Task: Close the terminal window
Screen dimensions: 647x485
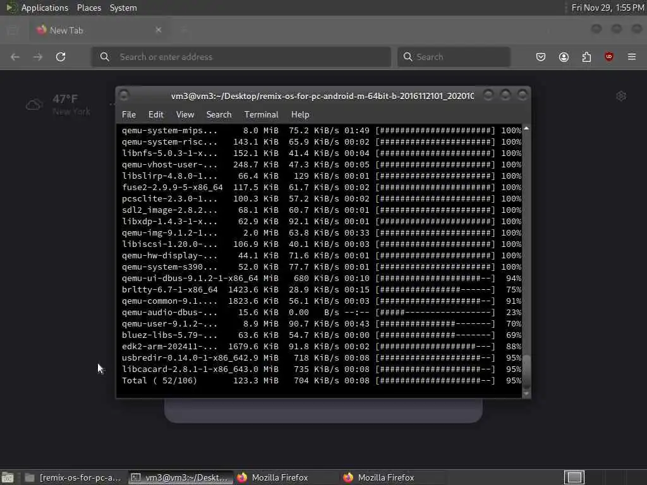Action: (523, 95)
